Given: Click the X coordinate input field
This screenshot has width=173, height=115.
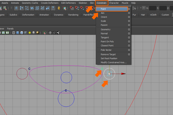Looking at the screenshot, I should pos(153,8).
